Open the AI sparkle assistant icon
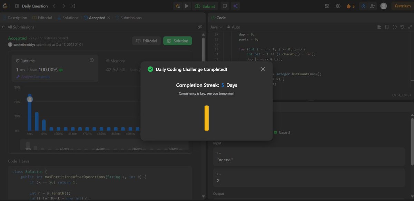Image resolution: width=414 pixels, height=201 pixels. click(x=235, y=6)
